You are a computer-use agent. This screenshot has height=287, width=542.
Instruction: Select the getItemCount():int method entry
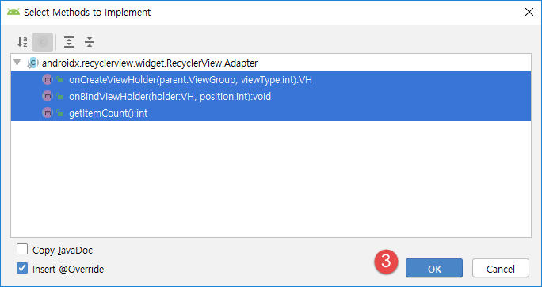(x=271, y=113)
